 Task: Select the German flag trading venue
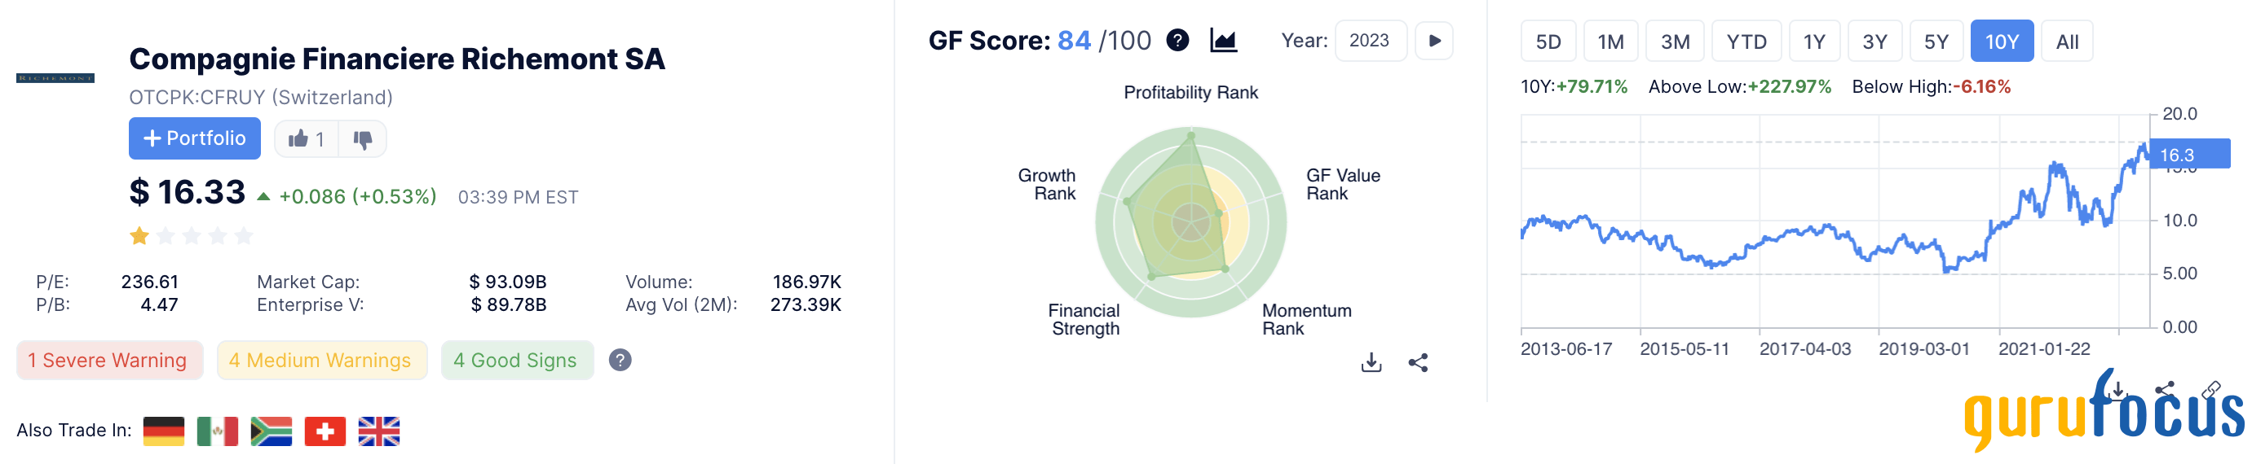coord(164,431)
